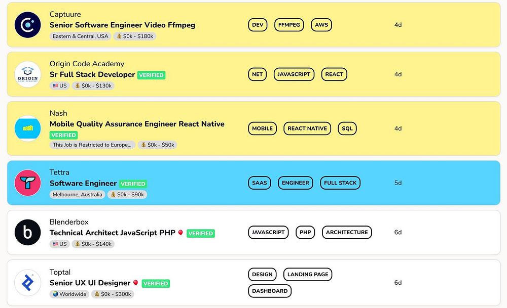Select the REACT NATIVE tag
Screen dimensions: 507x308
tap(307, 128)
